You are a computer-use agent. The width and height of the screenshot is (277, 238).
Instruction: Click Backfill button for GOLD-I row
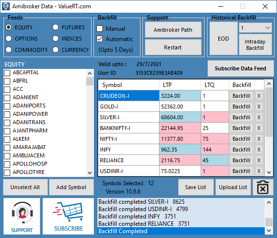pos(241,107)
